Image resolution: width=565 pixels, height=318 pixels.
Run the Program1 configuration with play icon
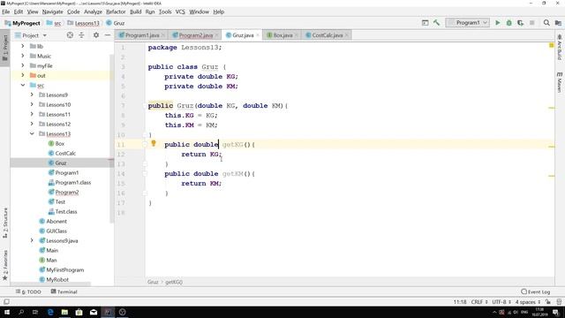[x=498, y=23]
